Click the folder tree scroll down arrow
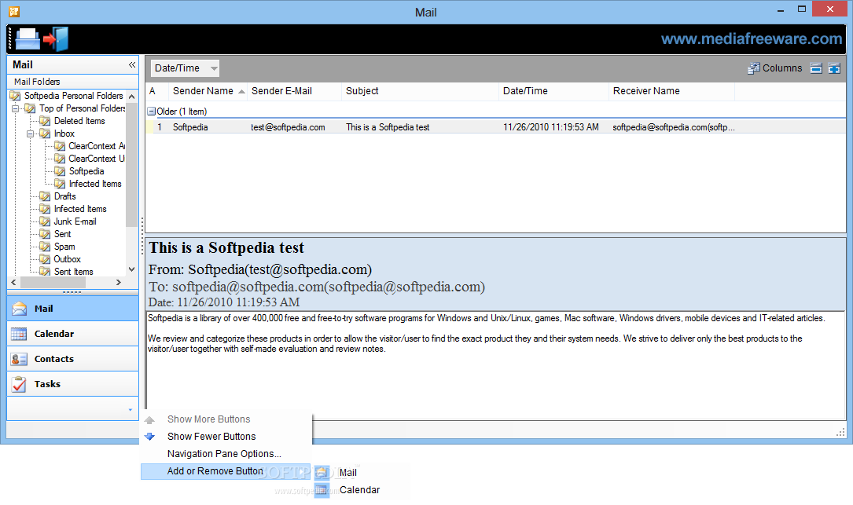 [131, 269]
